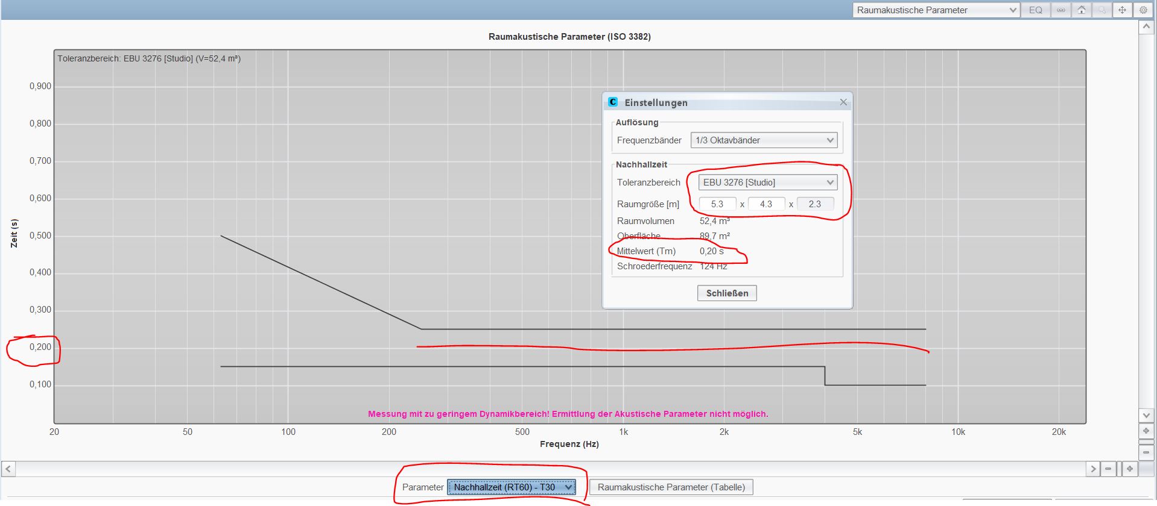Click the room width field showing 4.3
Image resolution: width=1157 pixels, height=506 pixels.
click(x=766, y=204)
